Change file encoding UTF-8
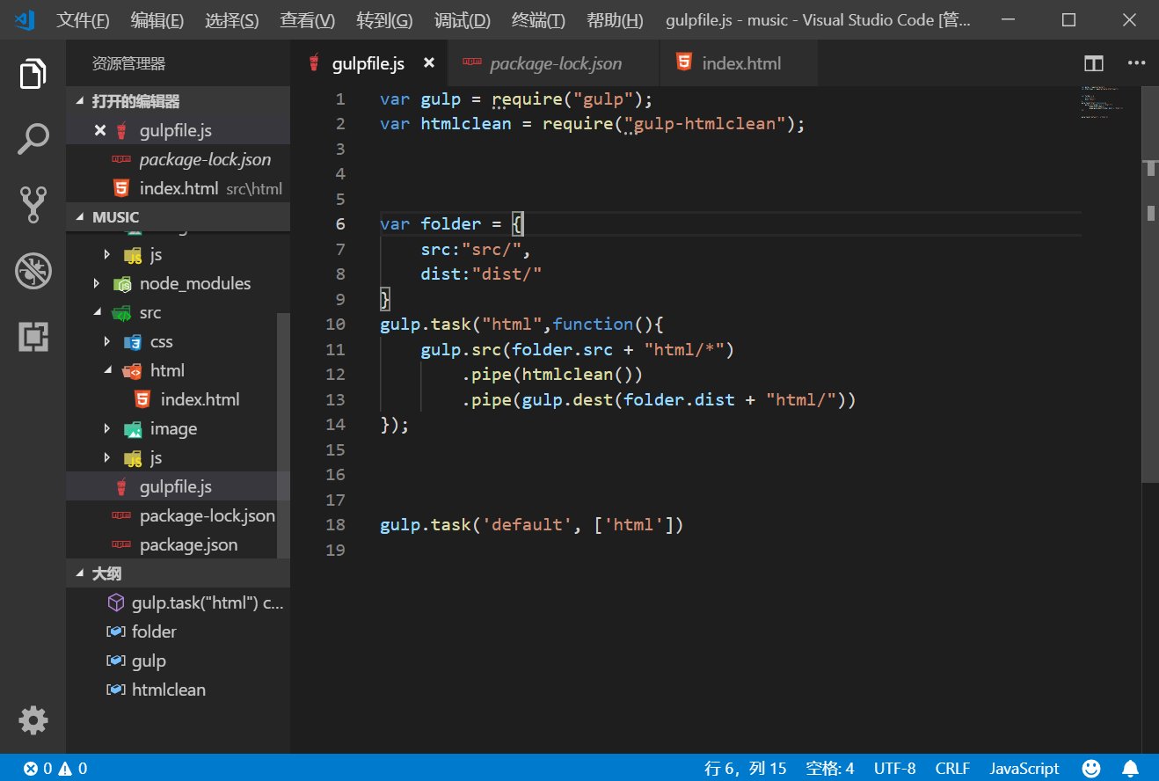The image size is (1159, 781). (895, 769)
